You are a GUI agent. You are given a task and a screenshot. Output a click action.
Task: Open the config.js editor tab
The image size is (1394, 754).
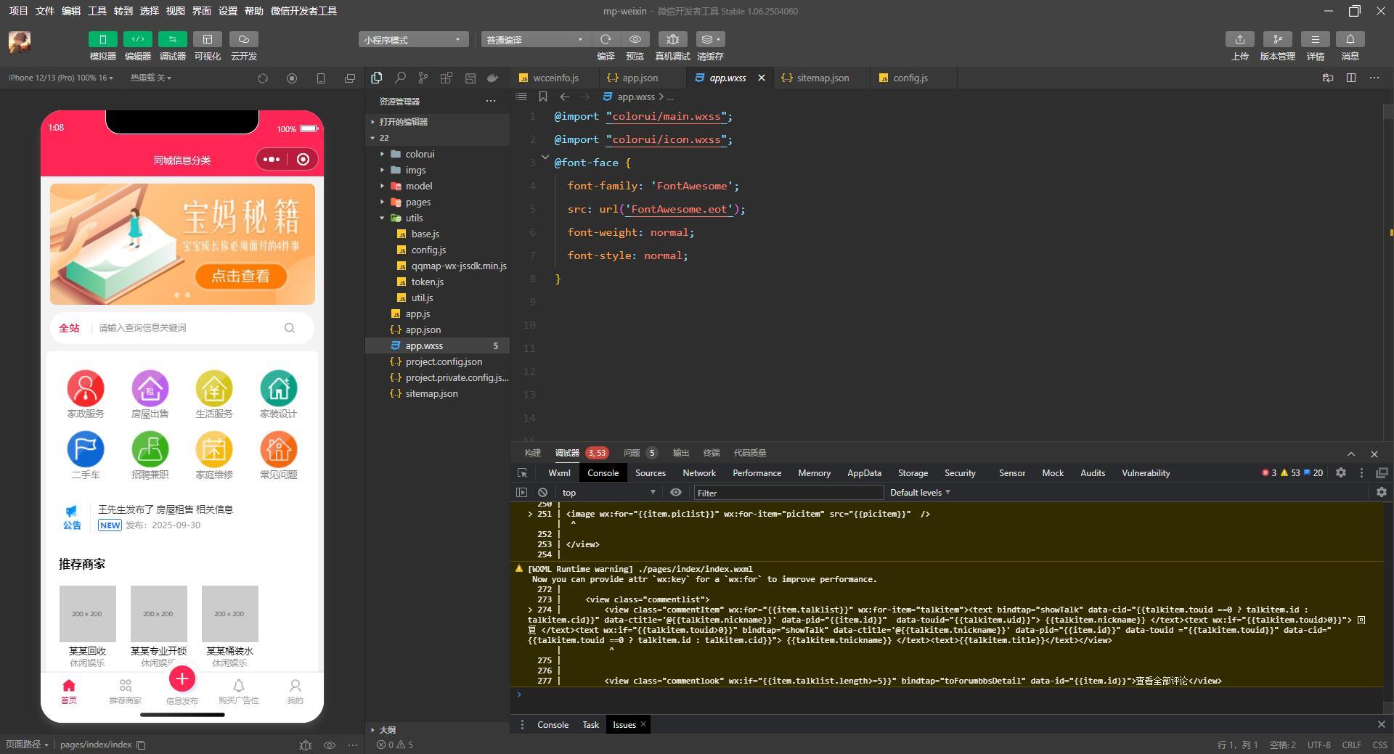click(x=910, y=78)
